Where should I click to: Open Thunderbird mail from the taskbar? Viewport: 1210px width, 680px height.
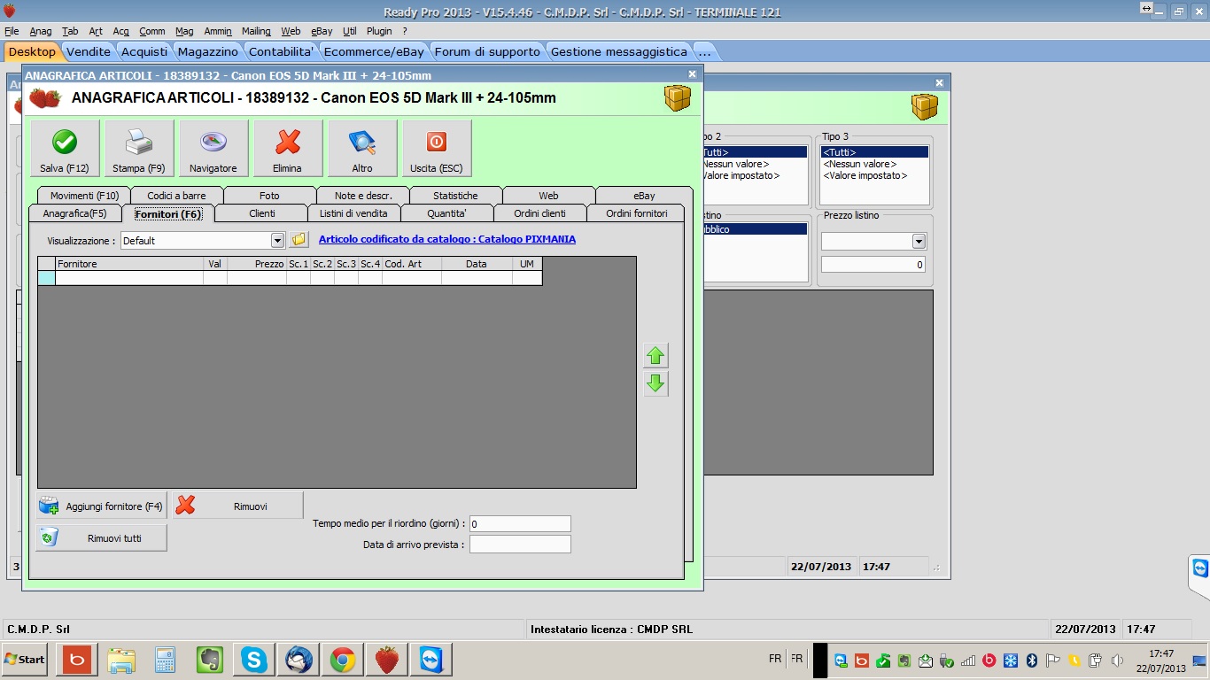pos(299,660)
